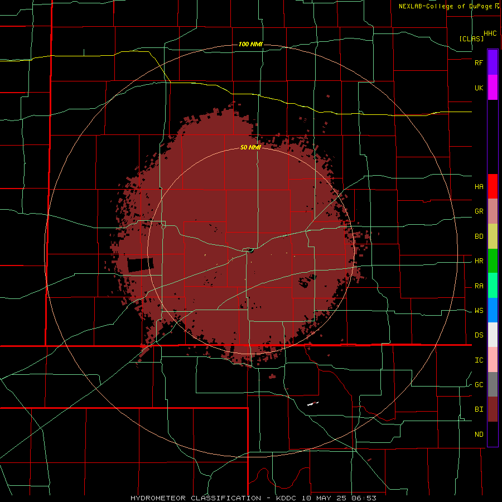Click the "NEXLAB-College of DuPage" header text
Screen dimensions: 502x502
(x=445, y=6)
